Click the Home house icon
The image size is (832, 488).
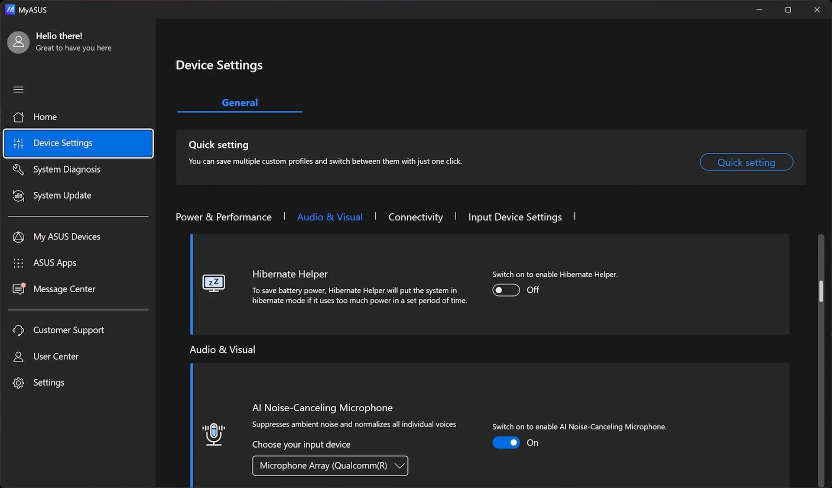click(18, 117)
